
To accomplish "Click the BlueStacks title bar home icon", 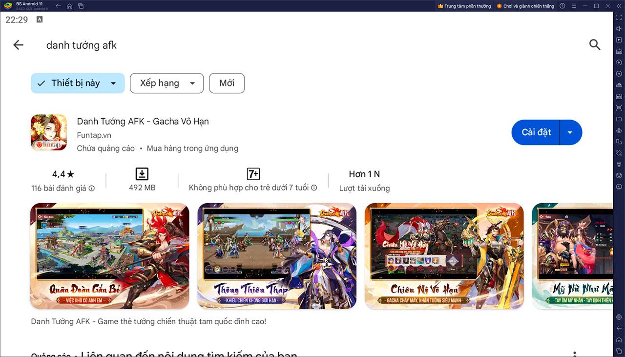I will (x=69, y=6).
